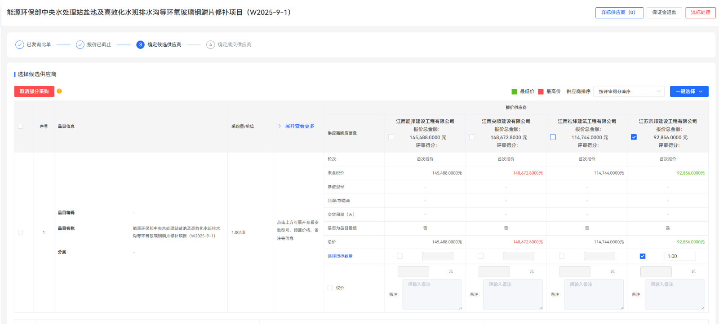
Task: Select supplier 江西韶邦建设工程有限公司 checkbox
Action: 391,137
